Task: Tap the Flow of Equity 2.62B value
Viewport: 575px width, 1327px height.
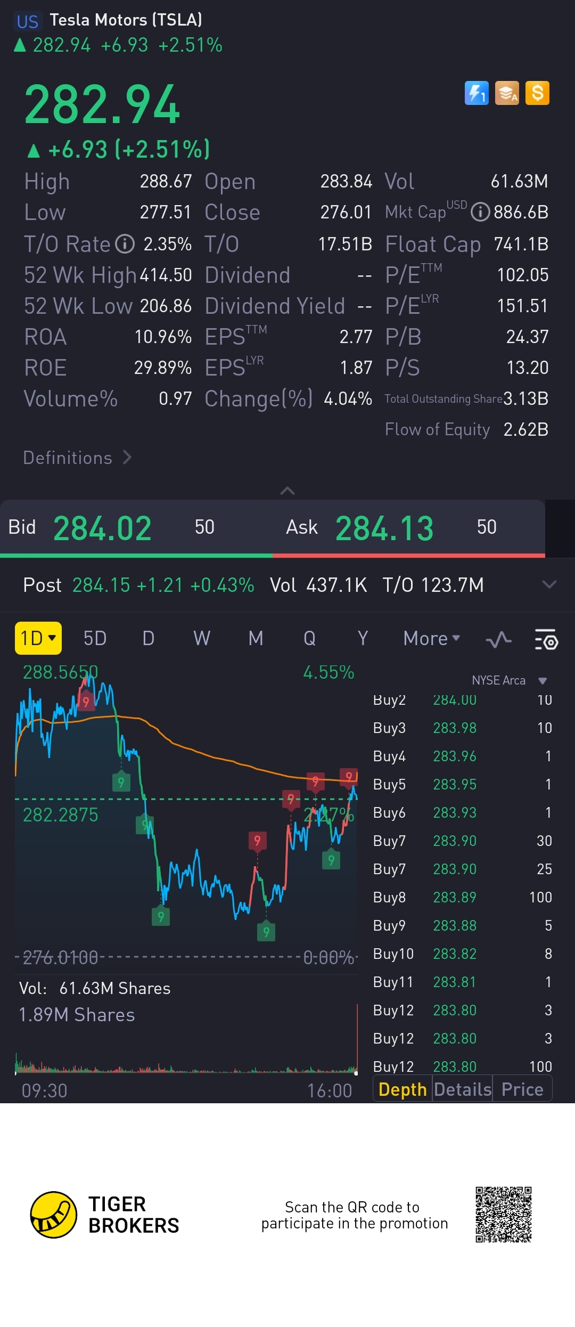Action: tap(526, 429)
